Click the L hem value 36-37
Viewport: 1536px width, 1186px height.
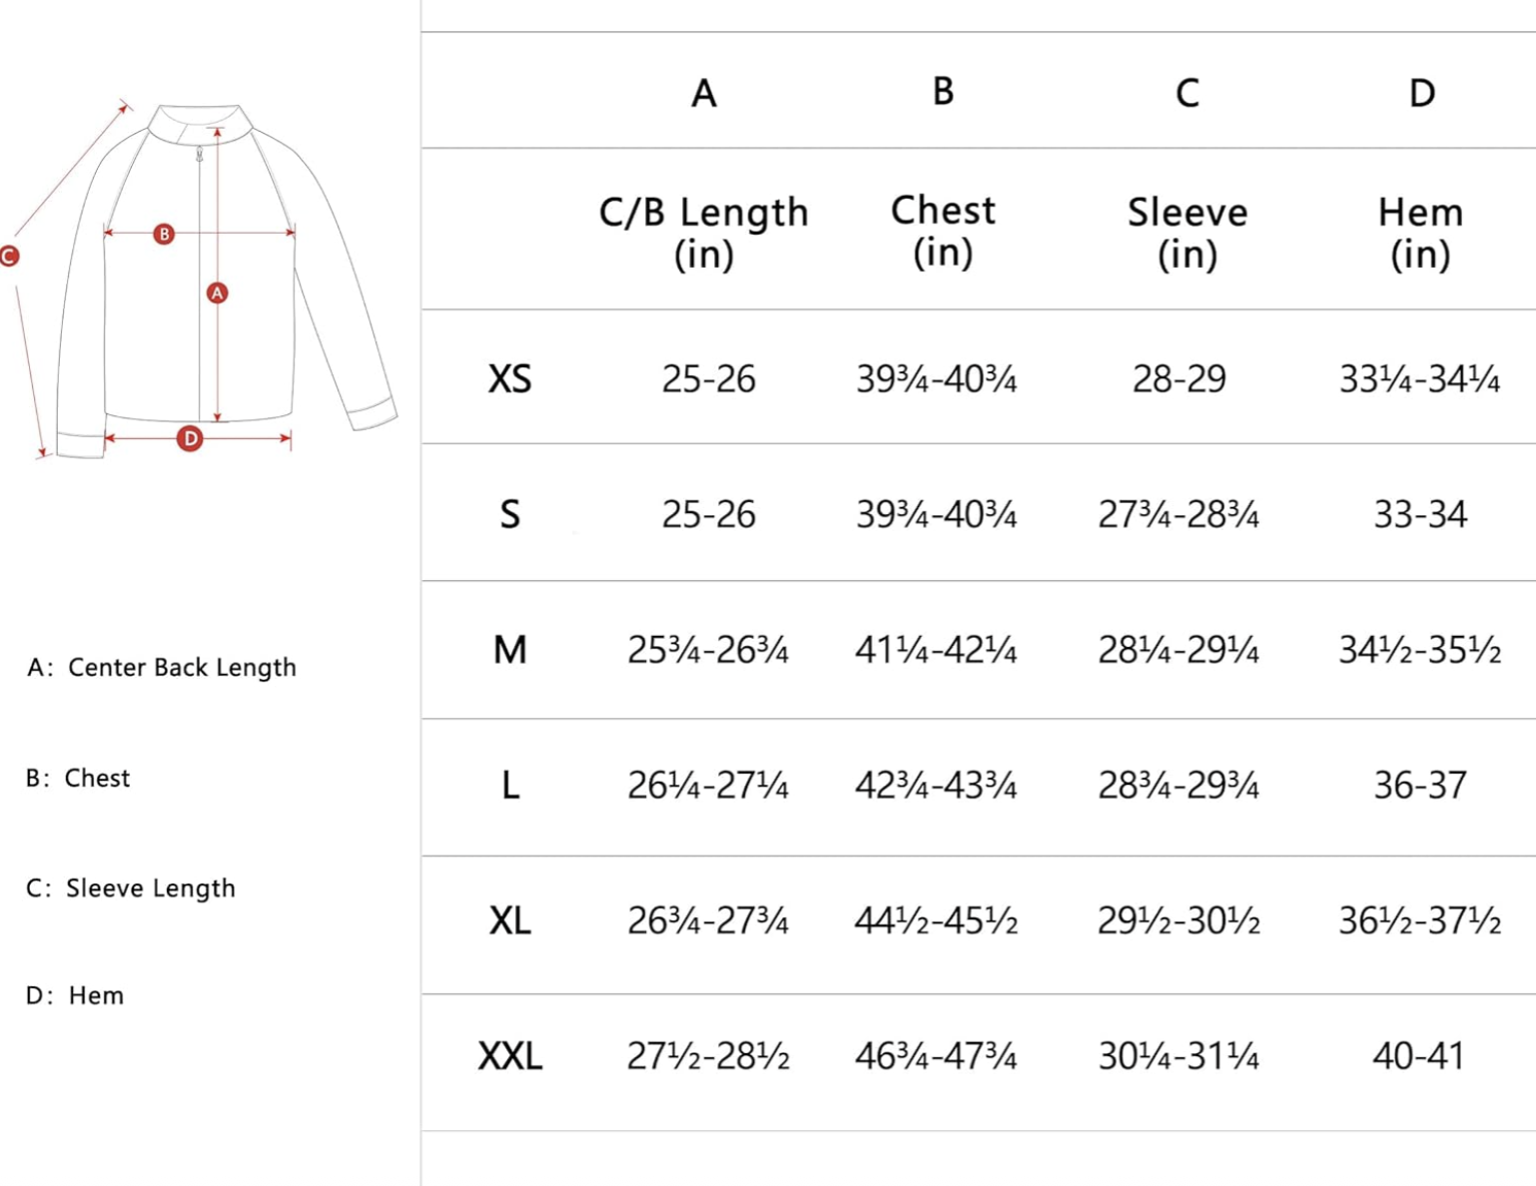[1420, 786]
